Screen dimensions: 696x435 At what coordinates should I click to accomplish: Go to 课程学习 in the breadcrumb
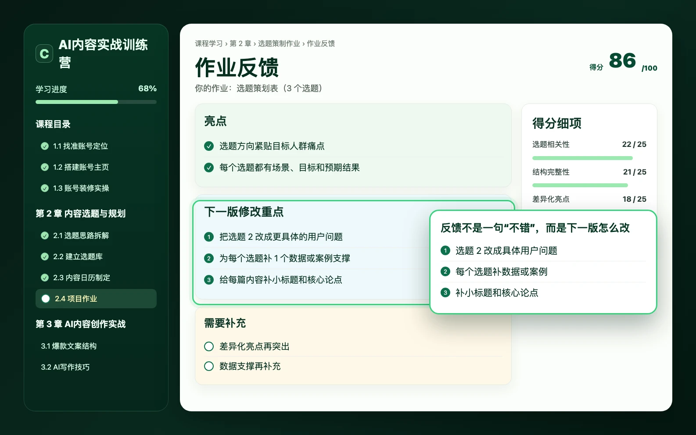[209, 43]
